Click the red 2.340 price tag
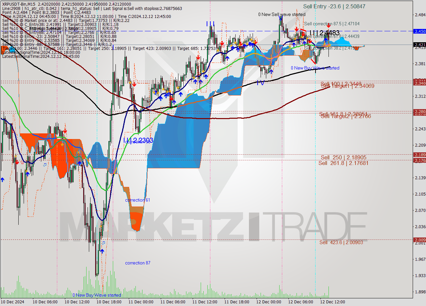426x306 pixels. (x=419, y=83)
